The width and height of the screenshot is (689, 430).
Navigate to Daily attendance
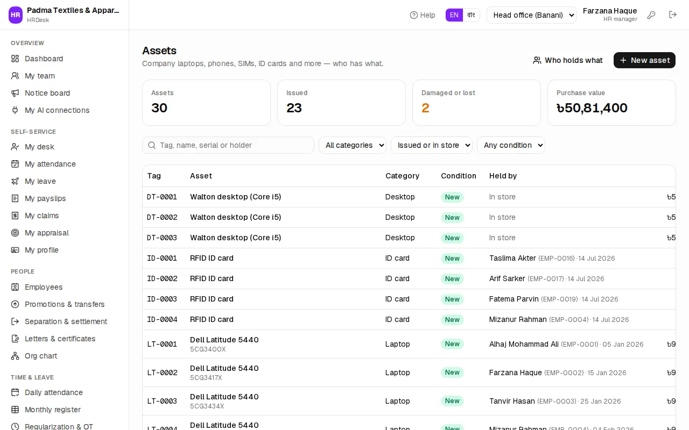(x=65, y=392)
